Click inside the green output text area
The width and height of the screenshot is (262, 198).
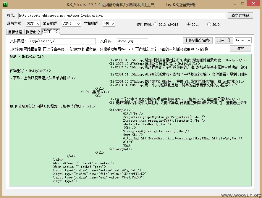[x=130, y=120]
